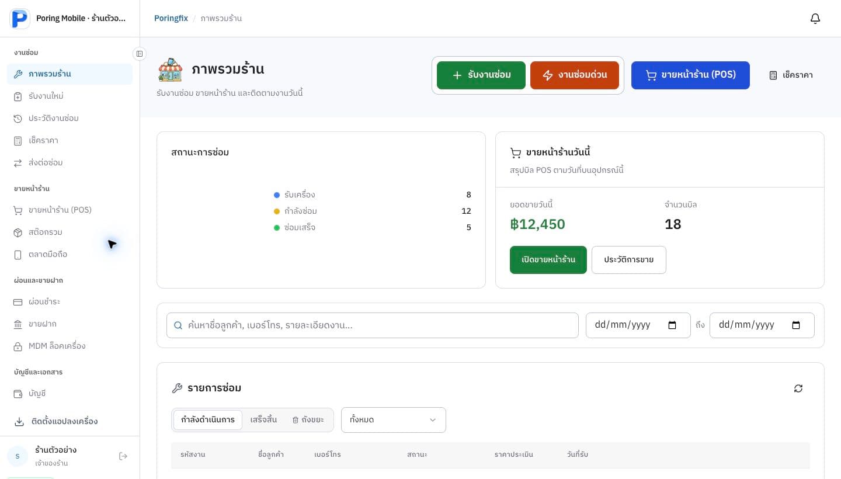Open ขายหน้าร้าน (POS) in sidebar
841x479 pixels.
pyautogui.click(x=69, y=210)
